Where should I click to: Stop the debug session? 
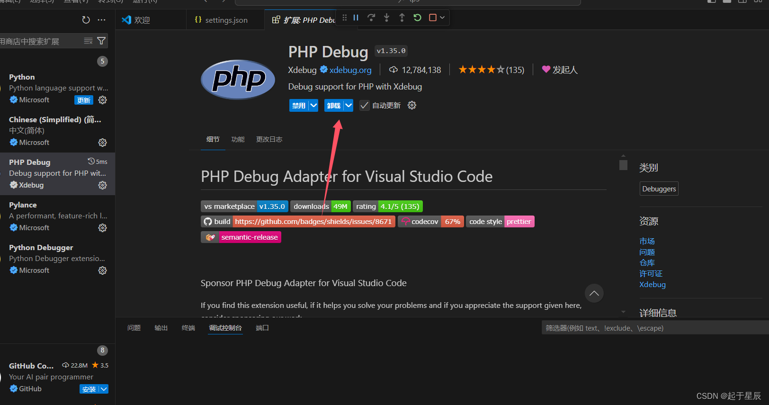point(432,18)
